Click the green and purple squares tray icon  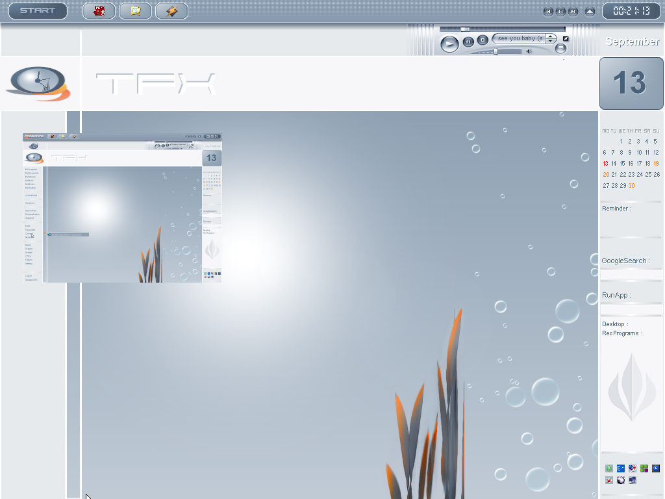[644, 468]
